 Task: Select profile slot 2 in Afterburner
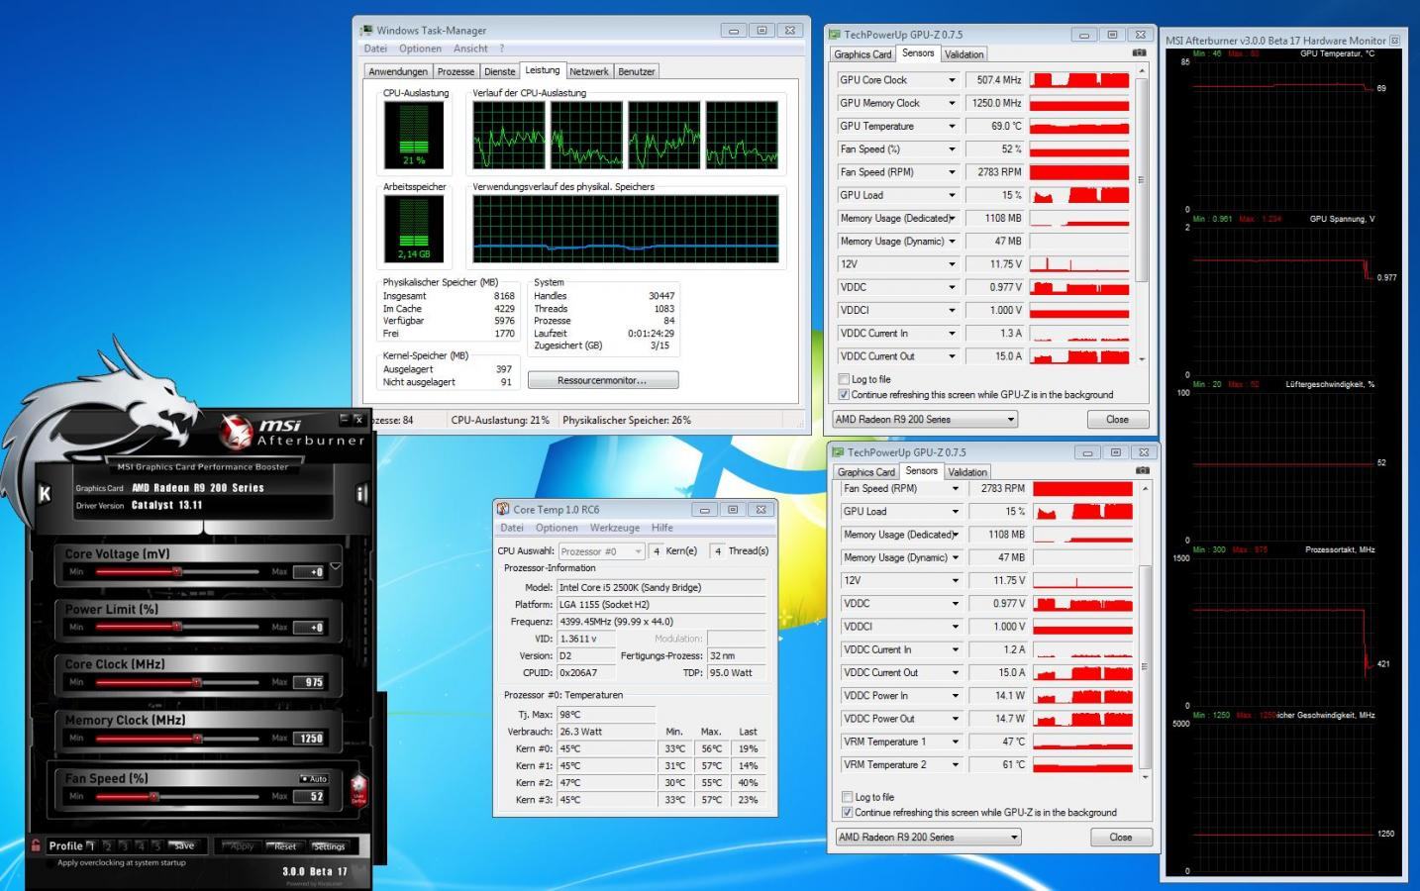pyautogui.click(x=107, y=845)
